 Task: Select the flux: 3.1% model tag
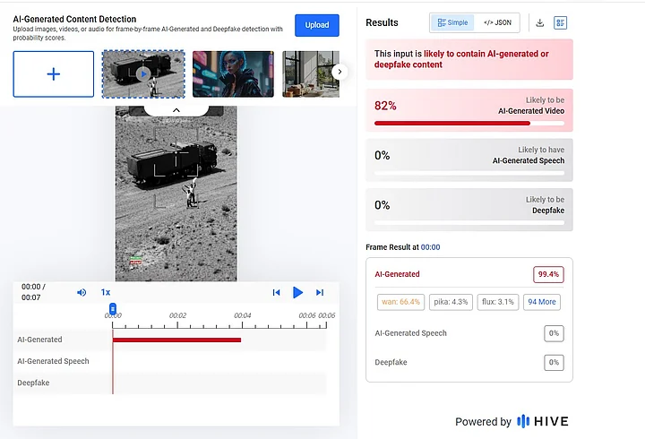pos(497,302)
